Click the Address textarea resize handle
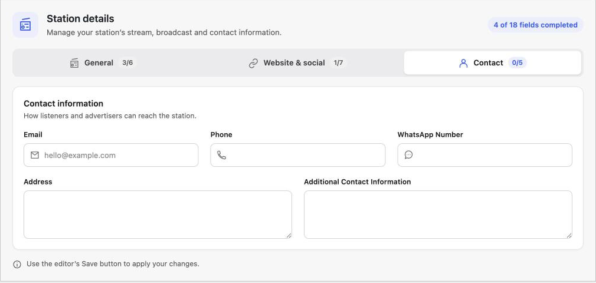This screenshot has width=596, height=283. pos(289,235)
